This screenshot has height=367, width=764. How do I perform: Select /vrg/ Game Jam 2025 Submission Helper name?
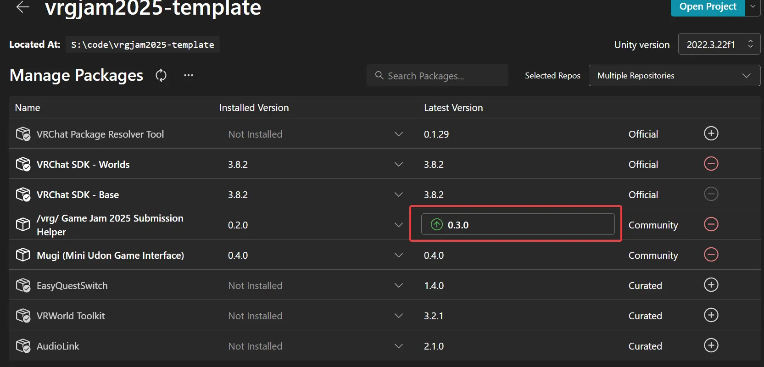point(110,225)
